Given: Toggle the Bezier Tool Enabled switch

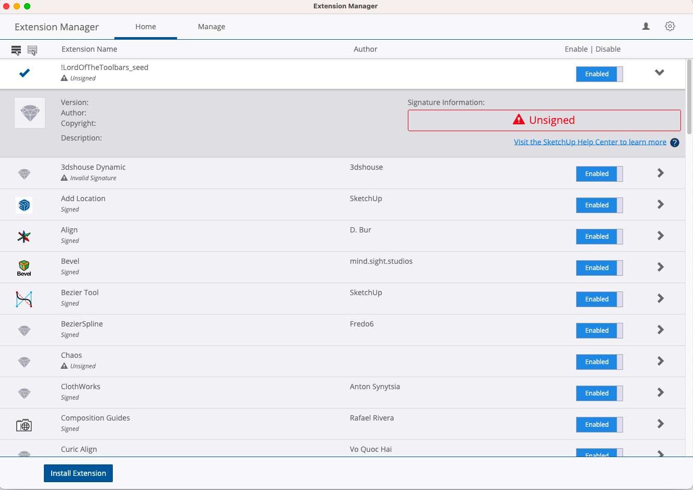Looking at the screenshot, I should pos(600,299).
